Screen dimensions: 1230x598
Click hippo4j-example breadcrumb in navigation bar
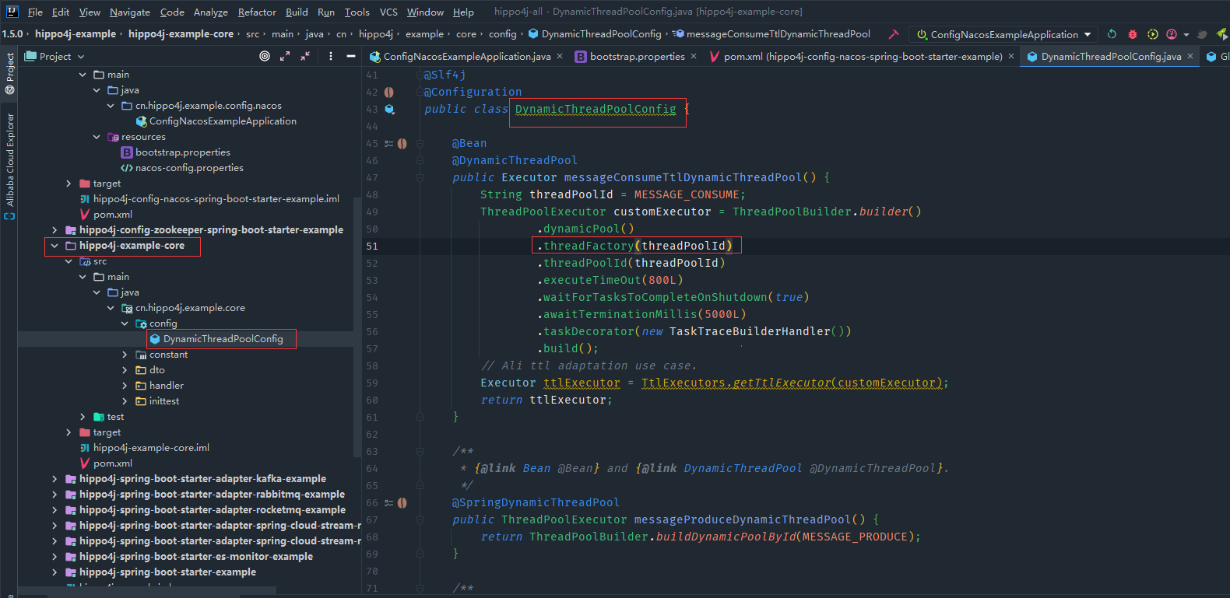pos(75,34)
